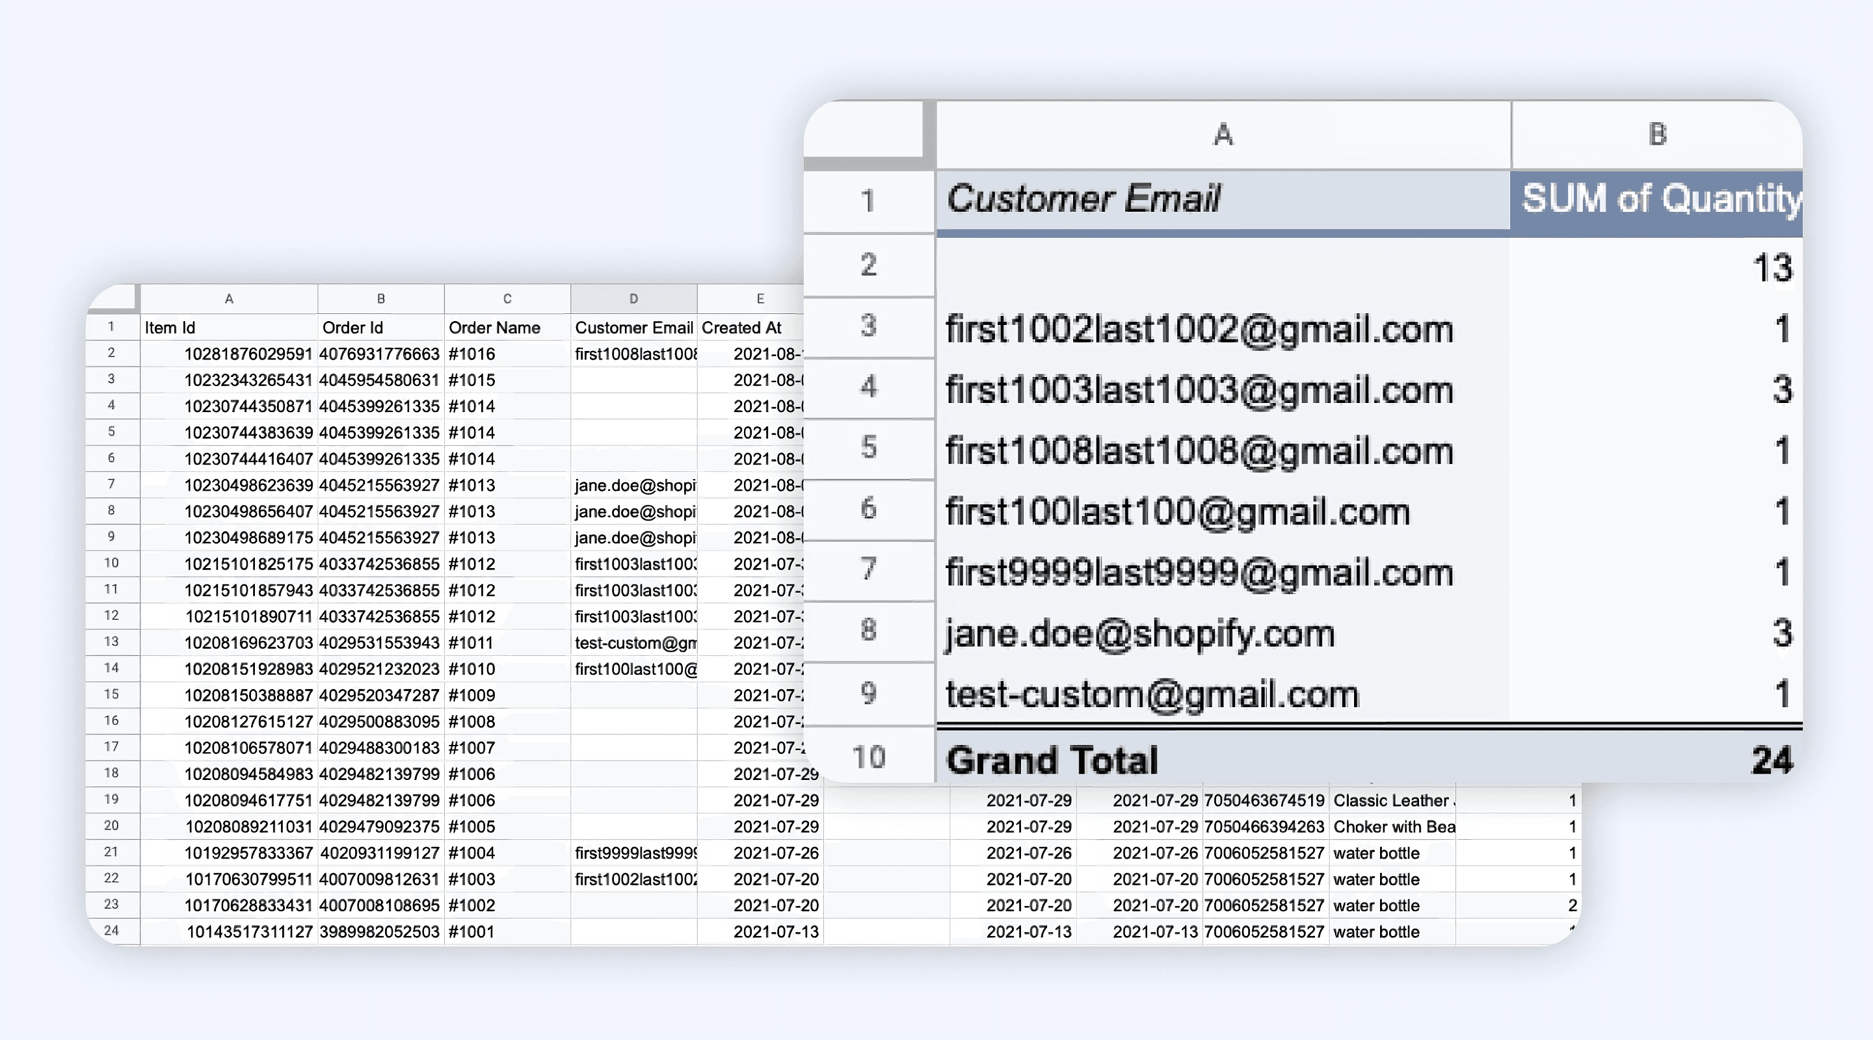
Task: Click column D header in data sheet
Action: coord(633,299)
